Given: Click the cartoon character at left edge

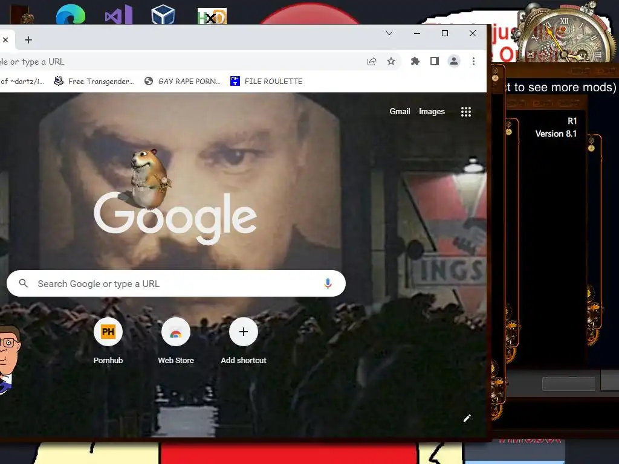Looking at the screenshot, I should click(8, 359).
